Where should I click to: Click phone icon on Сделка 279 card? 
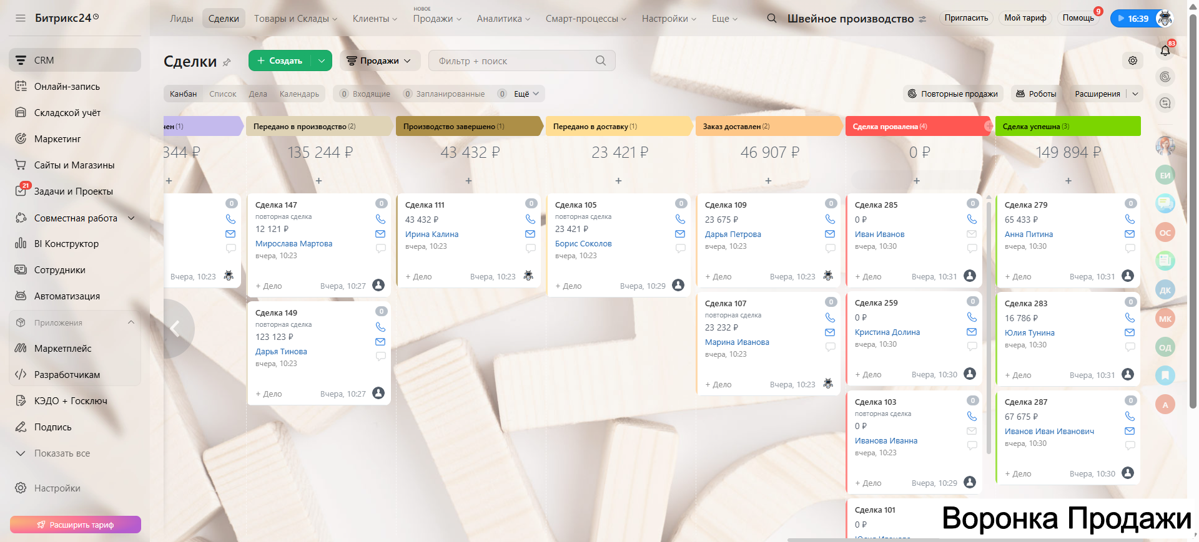click(1130, 219)
